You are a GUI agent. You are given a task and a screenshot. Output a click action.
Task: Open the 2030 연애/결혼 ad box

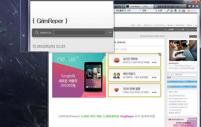[x=134, y=90]
